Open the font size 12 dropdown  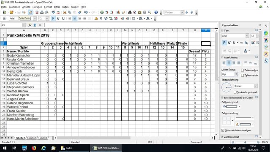coord(47,19)
